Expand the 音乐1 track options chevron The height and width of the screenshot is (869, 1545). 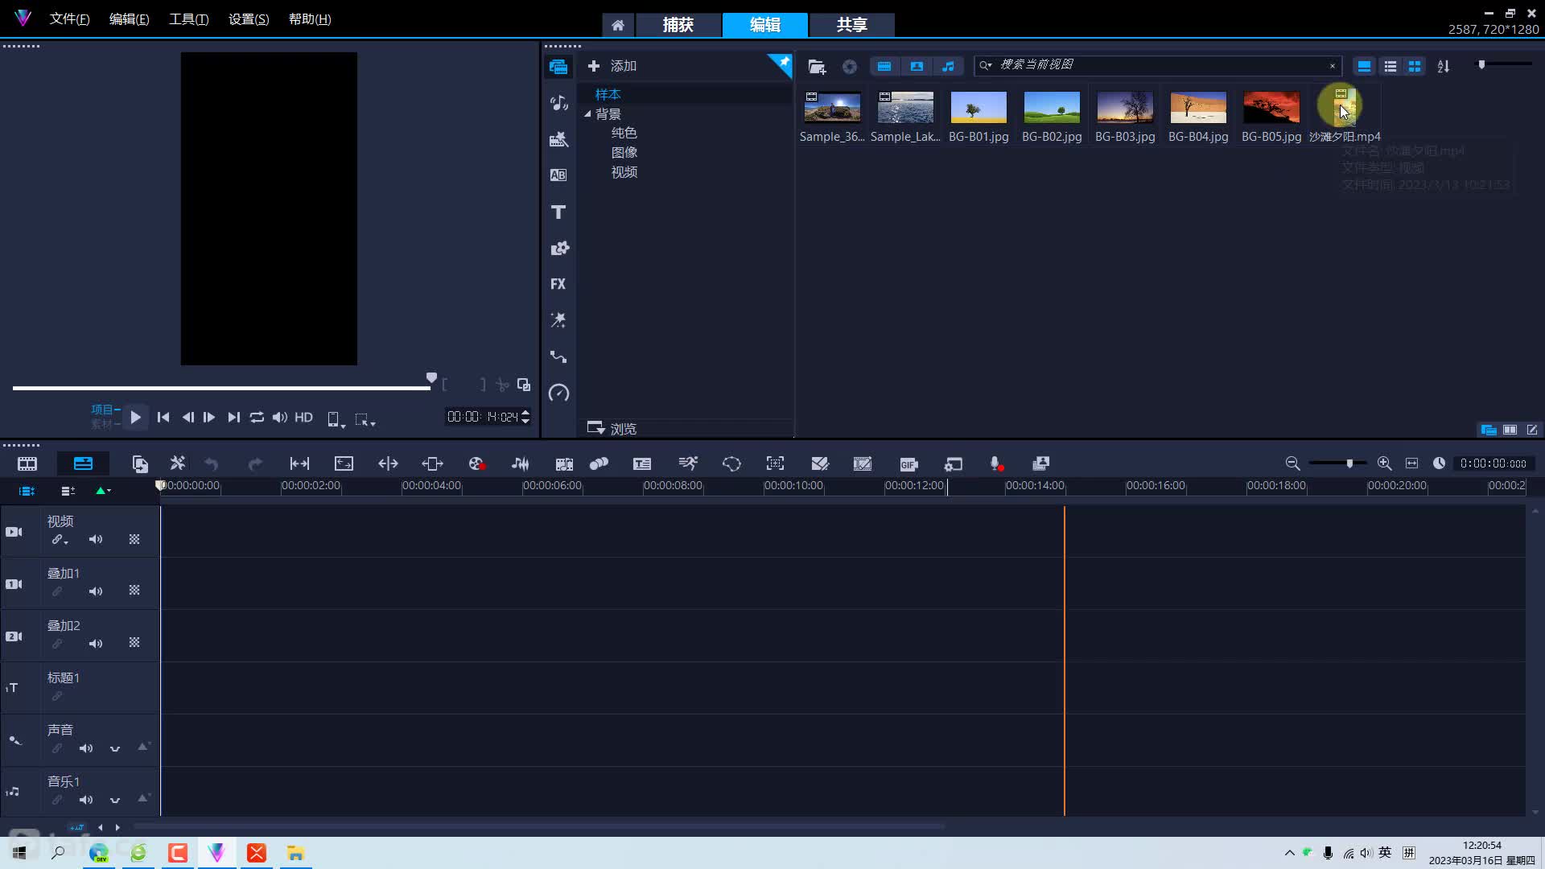tap(115, 800)
